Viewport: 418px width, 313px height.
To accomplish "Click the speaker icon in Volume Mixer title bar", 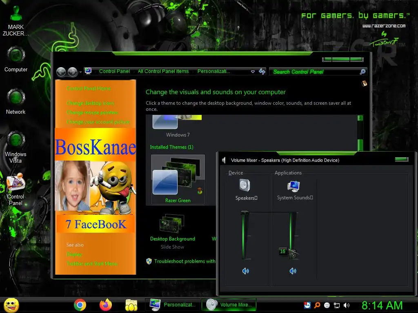I will pyautogui.click(x=224, y=160).
